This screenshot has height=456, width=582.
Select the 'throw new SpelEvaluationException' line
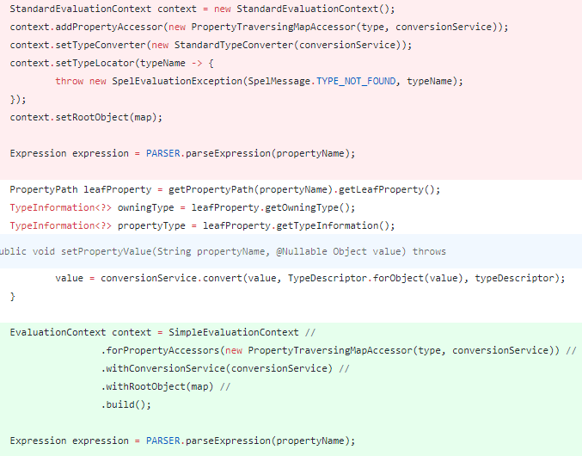[x=259, y=82]
